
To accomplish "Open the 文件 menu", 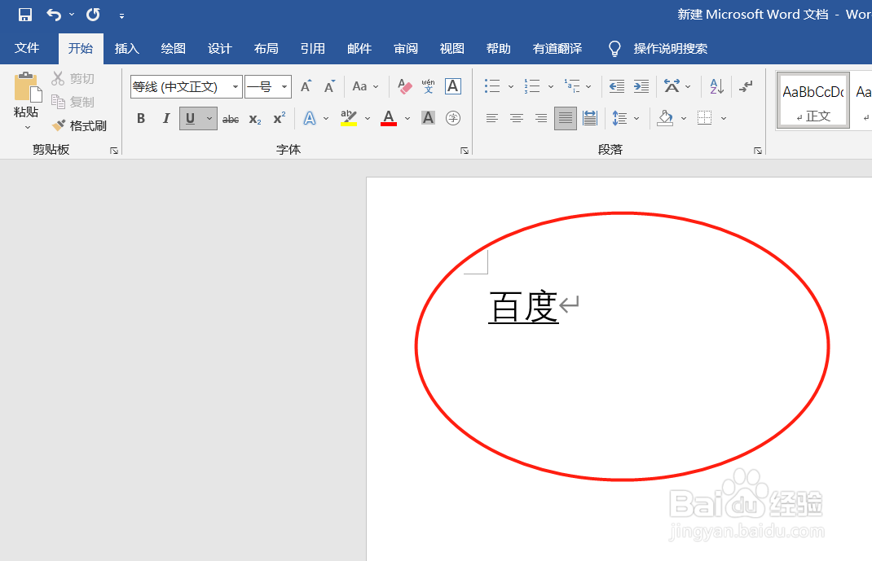I will [x=27, y=48].
